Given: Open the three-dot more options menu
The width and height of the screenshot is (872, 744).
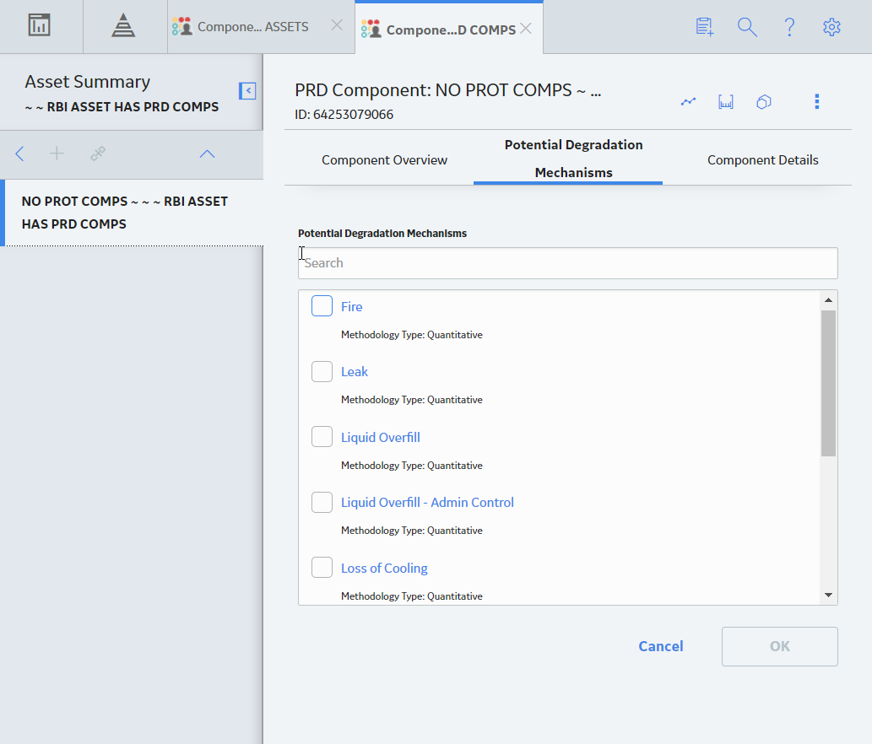Looking at the screenshot, I should [x=817, y=102].
